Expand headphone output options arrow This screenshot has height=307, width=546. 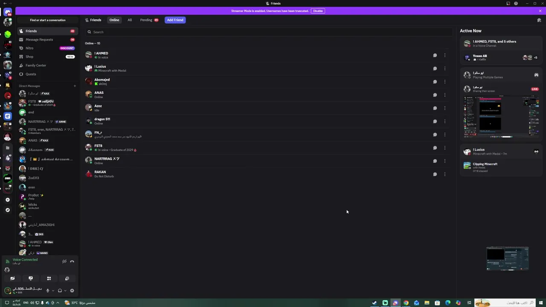[65, 291]
